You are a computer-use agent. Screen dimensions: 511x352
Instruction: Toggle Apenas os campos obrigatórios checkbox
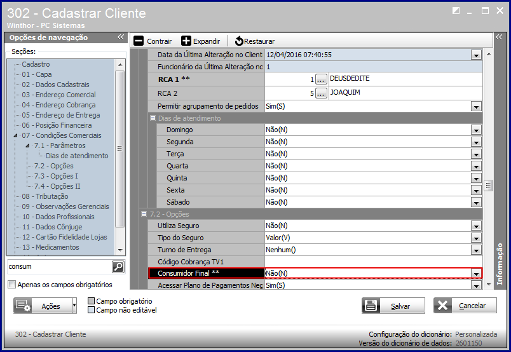(x=11, y=285)
